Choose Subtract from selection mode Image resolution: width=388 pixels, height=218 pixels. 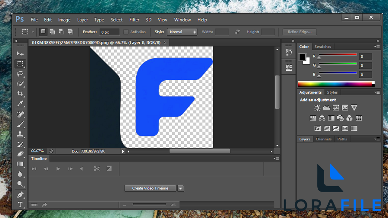pos(61,32)
